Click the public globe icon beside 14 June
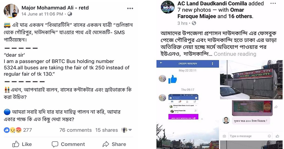The height and width of the screenshot is (149, 284). click(x=70, y=14)
